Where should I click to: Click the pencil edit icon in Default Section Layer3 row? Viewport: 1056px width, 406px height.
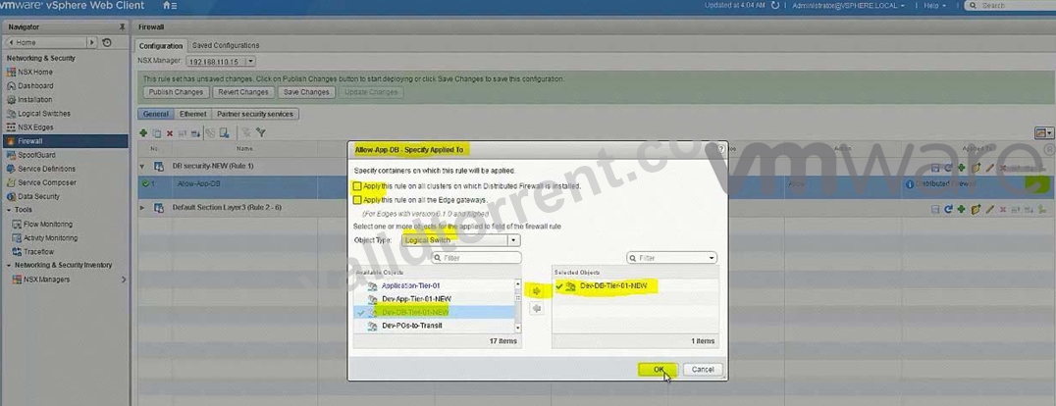click(989, 210)
